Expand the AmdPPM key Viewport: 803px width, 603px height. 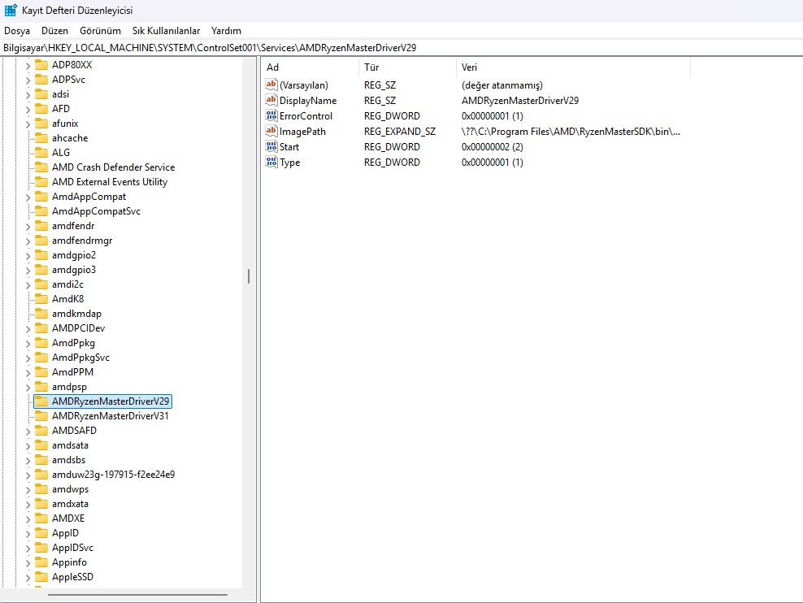(28, 373)
